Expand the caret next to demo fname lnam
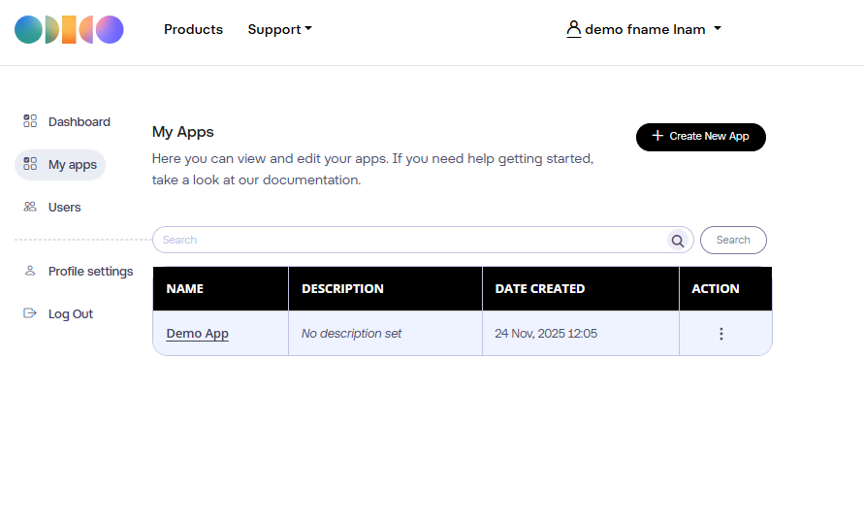864x522 pixels. tap(718, 29)
